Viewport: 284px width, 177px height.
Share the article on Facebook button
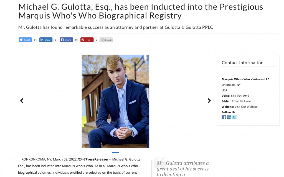coord(66,40)
